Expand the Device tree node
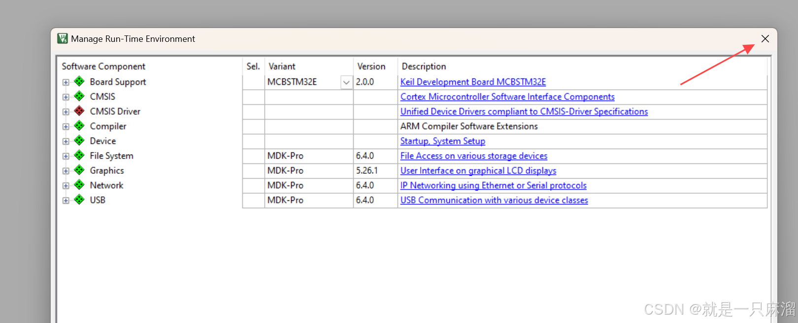The width and height of the screenshot is (798, 323). point(66,141)
